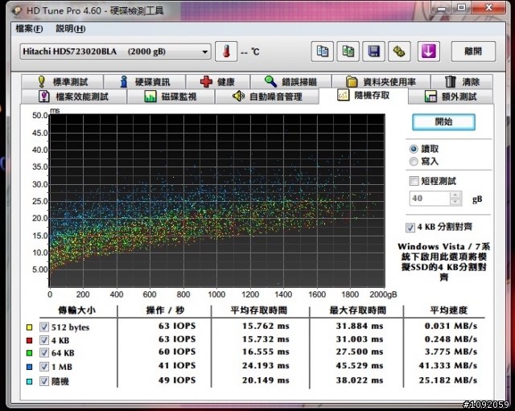
Task: Uncheck the 64 KB checkbox
Action: click(x=44, y=353)
